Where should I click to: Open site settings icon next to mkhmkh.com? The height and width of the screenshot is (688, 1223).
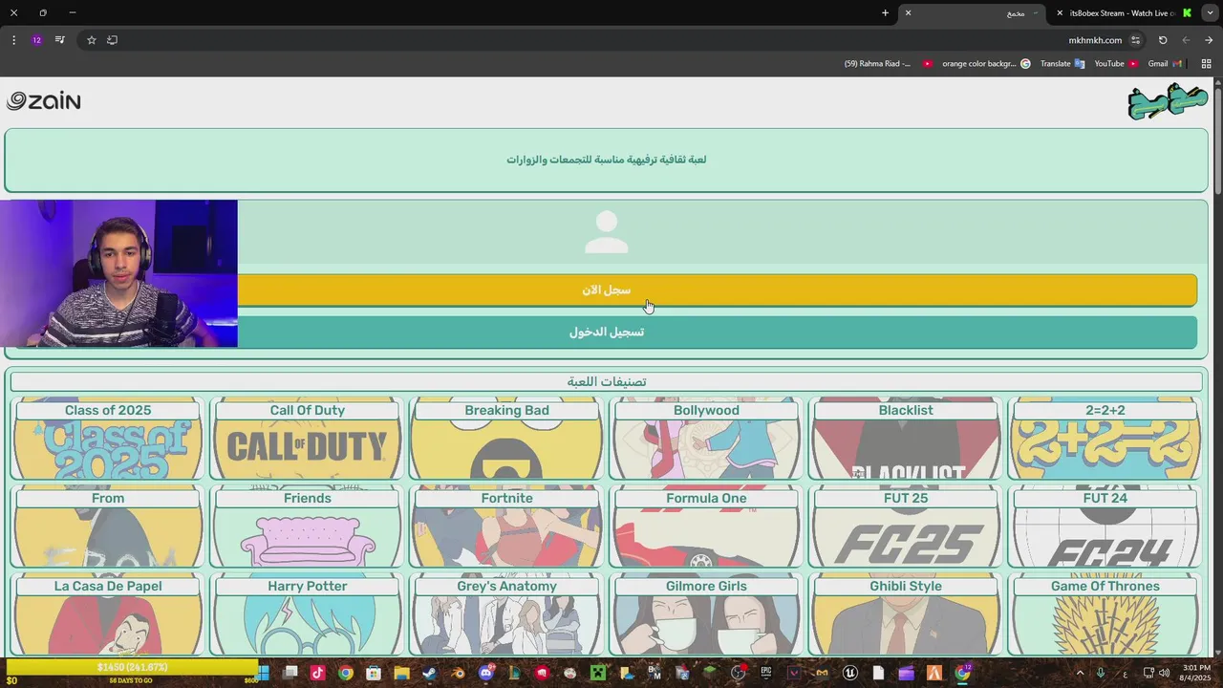click(x=1135, y=40)
